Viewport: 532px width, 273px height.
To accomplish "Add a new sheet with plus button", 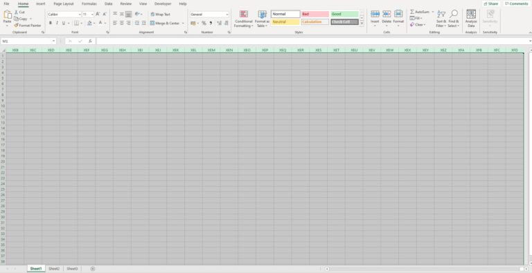I will [x=93, y=269].
